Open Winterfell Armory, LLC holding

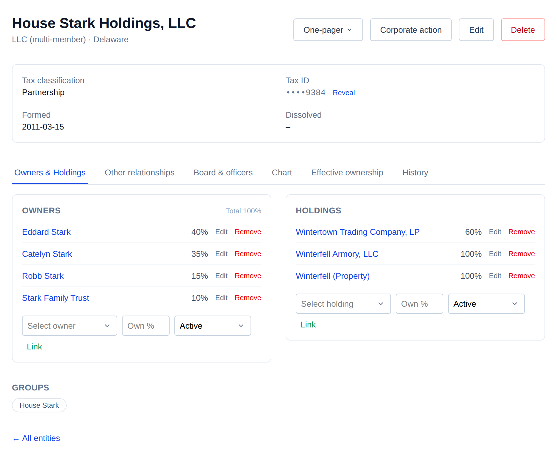coord(337,254)
